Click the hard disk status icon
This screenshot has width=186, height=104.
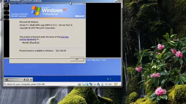(x=79, y=84)
